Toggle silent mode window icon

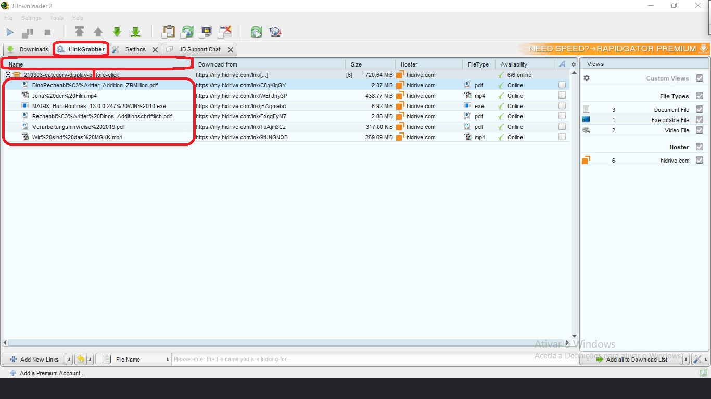tap(225, 32)
